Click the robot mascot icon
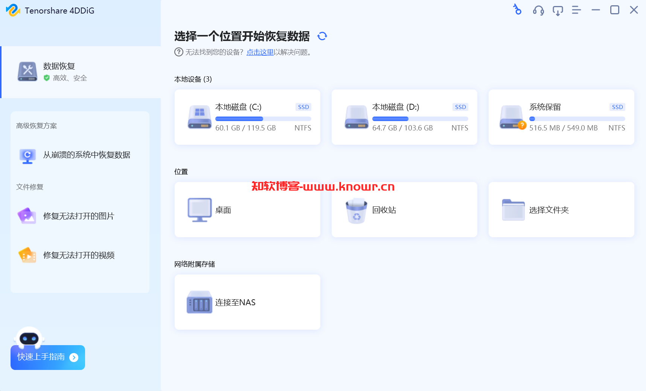The height and width of the screenshot is (391, 646). pyautogui.click(x=29, y=337)
